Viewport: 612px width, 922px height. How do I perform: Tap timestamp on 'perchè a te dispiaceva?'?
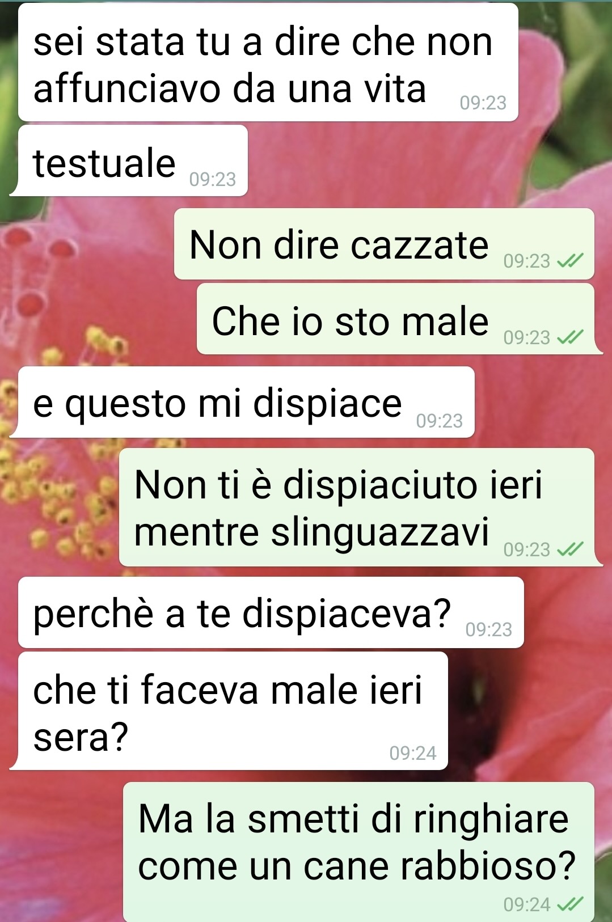click(x=489, y=629)
